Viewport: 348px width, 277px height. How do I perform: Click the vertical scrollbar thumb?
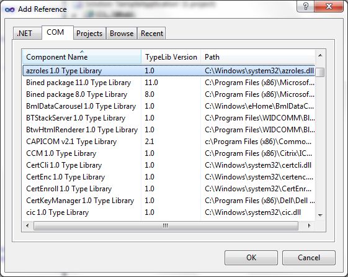tap(320, 72)
